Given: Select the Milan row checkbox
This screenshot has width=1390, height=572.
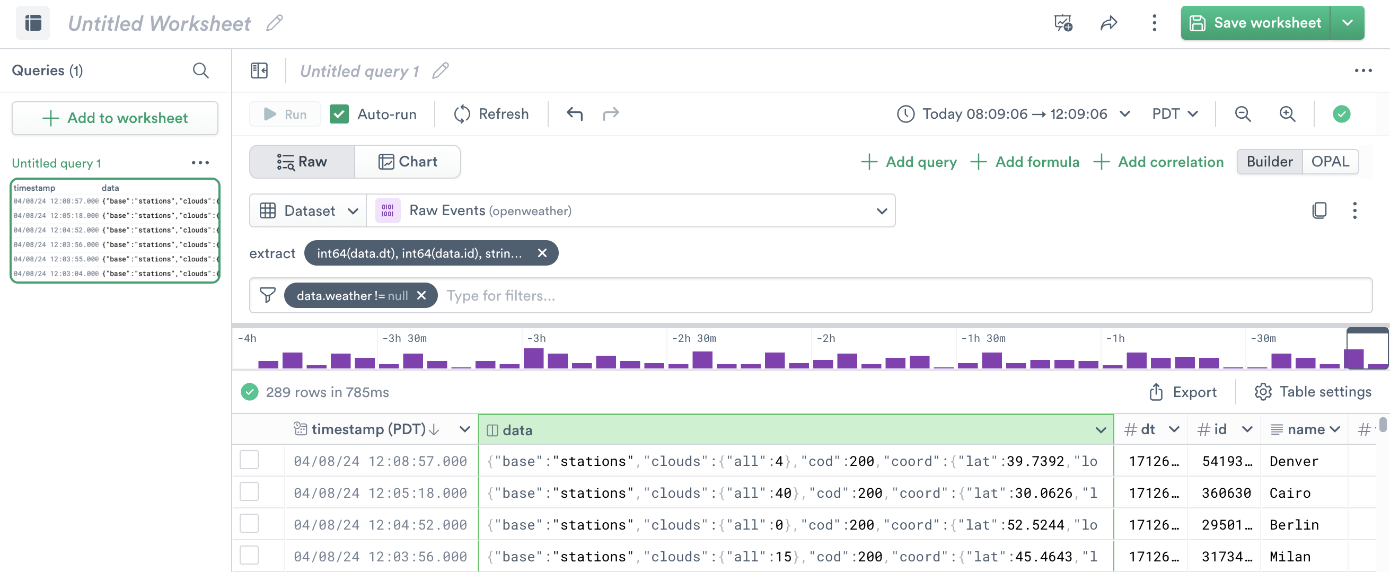Looking at the screenshot, I should (249, 556).
